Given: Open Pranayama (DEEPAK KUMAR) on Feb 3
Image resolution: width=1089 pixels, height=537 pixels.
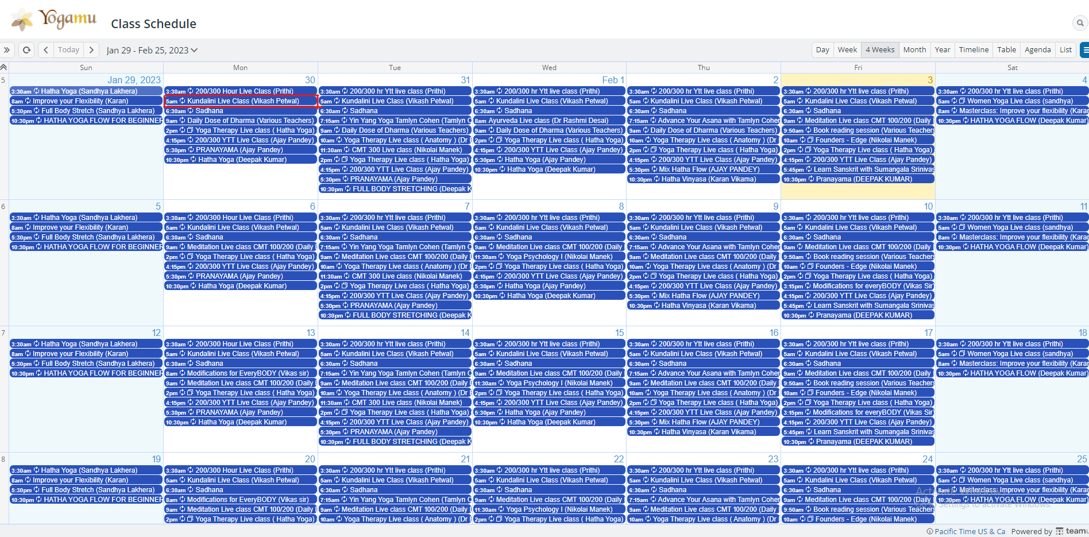Looking at the screenshot, I should click(858, 179).
